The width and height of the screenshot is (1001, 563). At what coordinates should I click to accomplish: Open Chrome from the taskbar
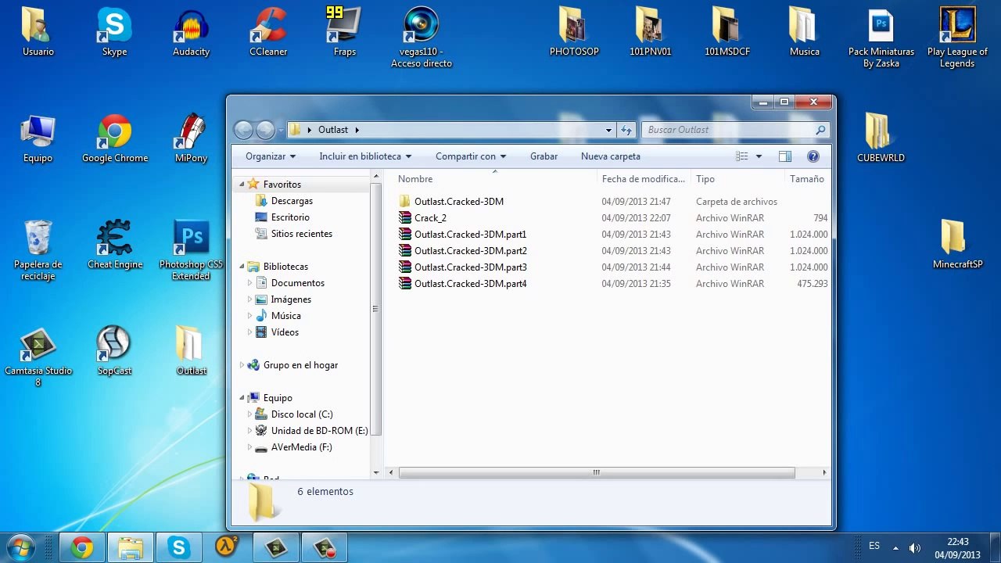82,547
